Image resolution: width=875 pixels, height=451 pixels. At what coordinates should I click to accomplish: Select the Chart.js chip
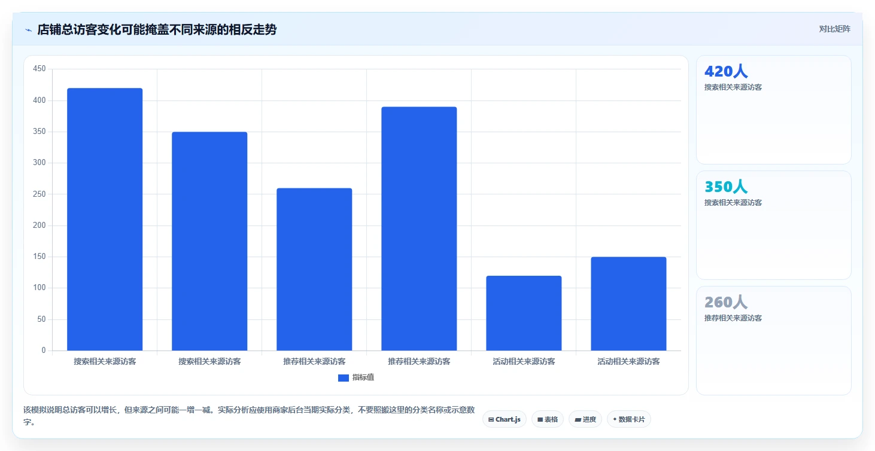(x=505, y=419)
